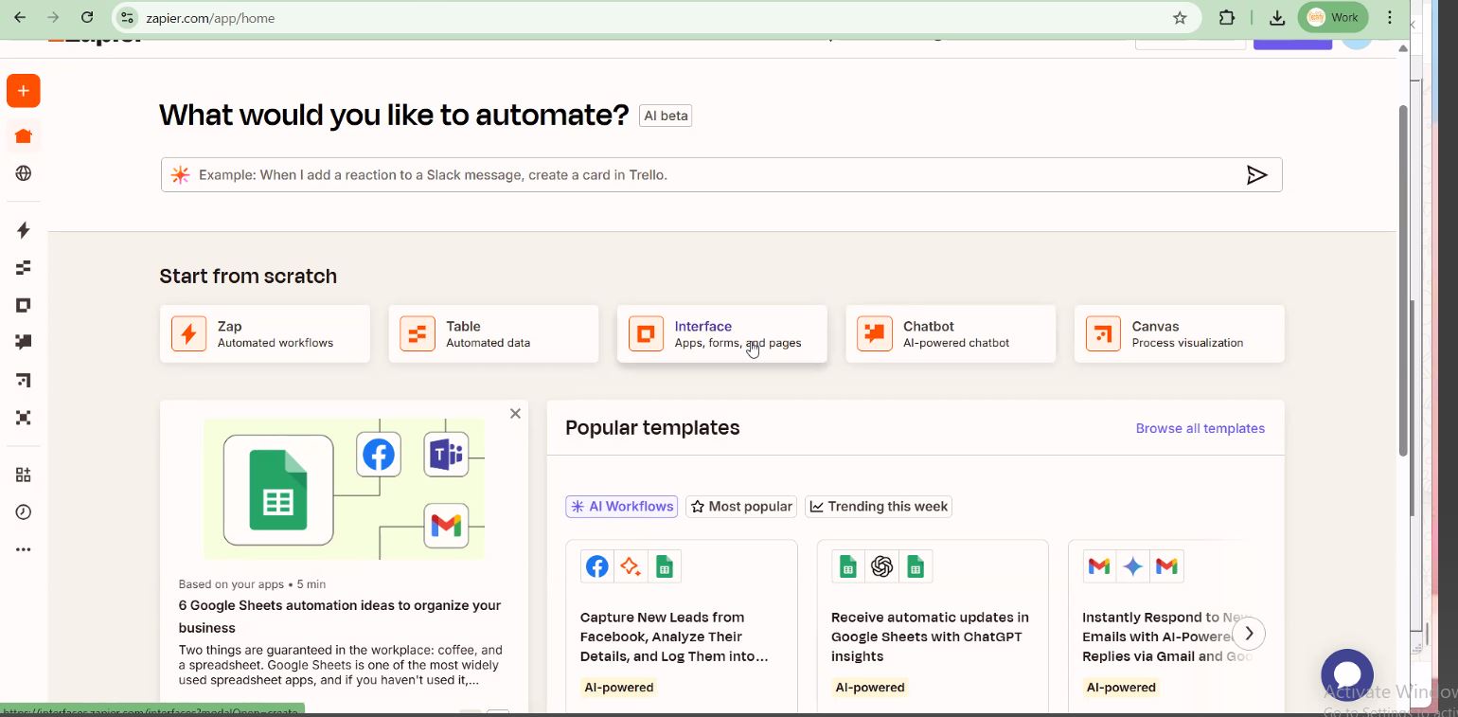Open 'Capture New Leads from Facebook' template
This screenshot has height=717, width=1458.
(x=682, y=627)
